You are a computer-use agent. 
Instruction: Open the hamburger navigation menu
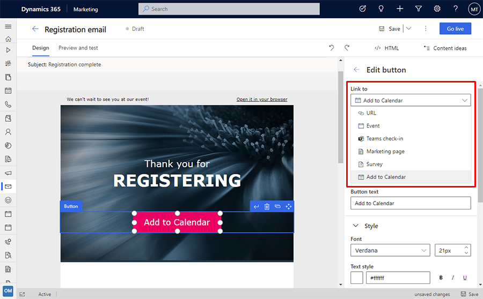(x=8, y=26)
